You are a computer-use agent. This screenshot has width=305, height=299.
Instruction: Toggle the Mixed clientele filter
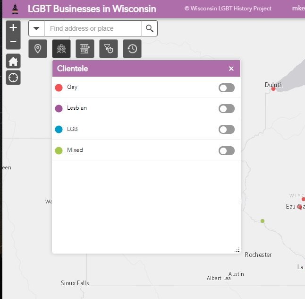coord(226,150)
